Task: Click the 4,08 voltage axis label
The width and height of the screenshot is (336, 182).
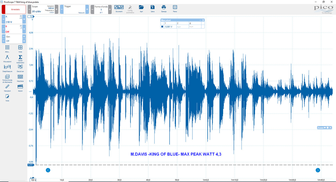Action: pos(31,32)
